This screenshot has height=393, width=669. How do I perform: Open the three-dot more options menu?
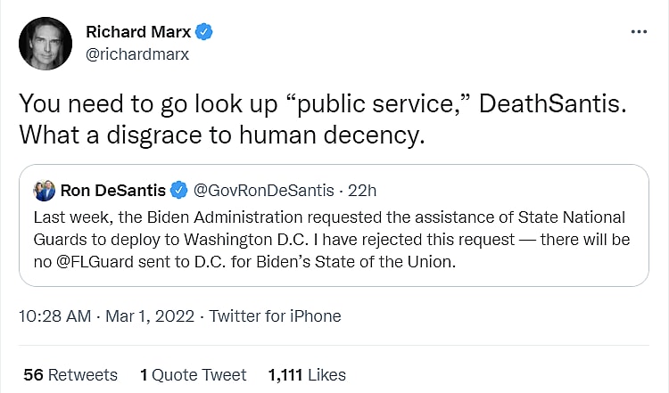[639, 31]
